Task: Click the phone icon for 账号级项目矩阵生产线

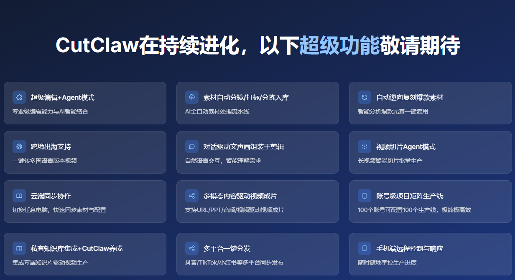Action: 365,196
